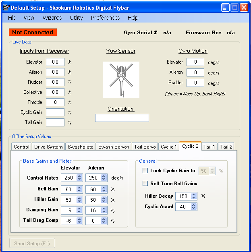Switch to the Swash Servos tab
The image size is (251, 252).
(x=114, y=147)
